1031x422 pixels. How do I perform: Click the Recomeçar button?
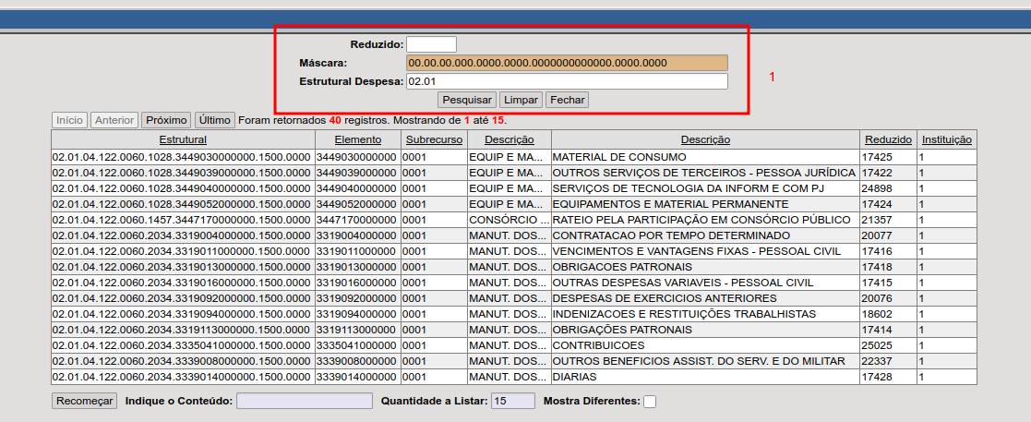[84, 401]
